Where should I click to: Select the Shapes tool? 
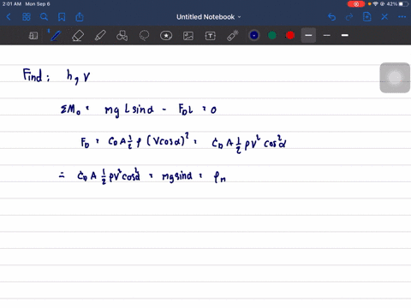[122, 36]
